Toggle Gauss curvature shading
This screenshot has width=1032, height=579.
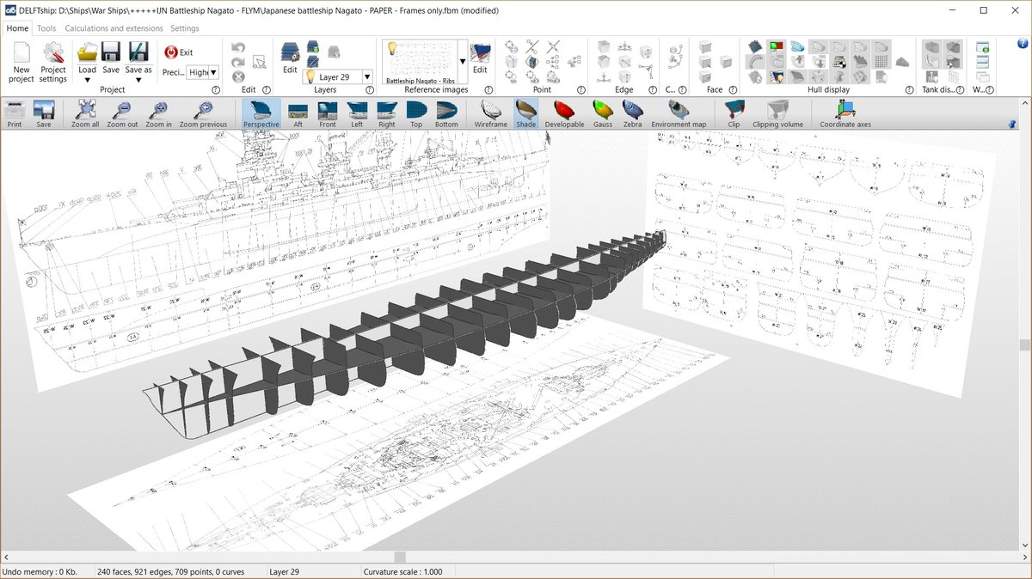tap(603, 113)
